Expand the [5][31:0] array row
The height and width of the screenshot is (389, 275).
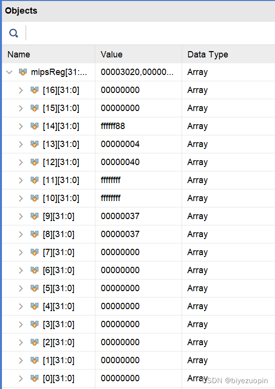click(x=21, y=288)
